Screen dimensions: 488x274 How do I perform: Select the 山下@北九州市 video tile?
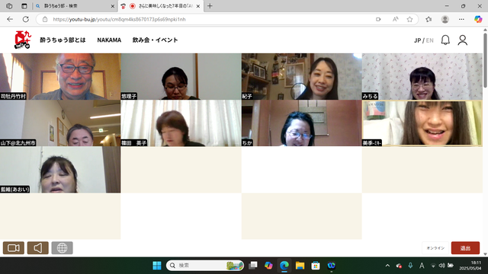coord(60,123)
